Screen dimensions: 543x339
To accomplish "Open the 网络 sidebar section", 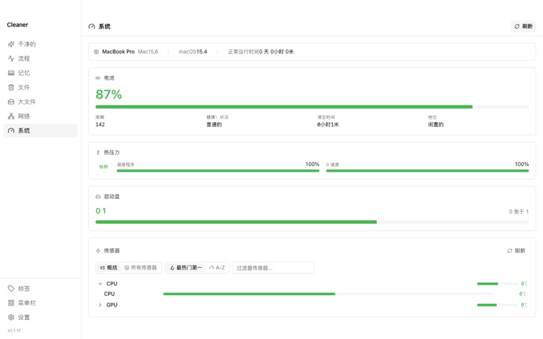I will pos(41,116).
